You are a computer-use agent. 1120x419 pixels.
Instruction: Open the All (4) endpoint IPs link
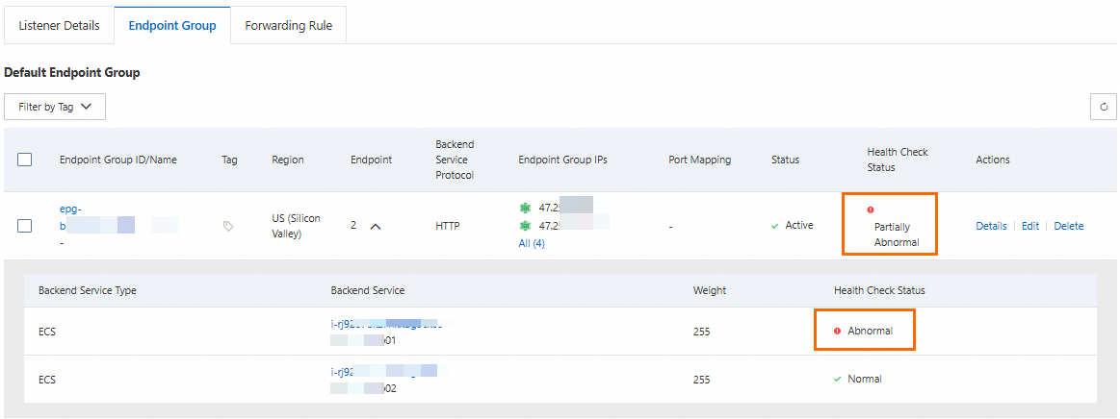[532, 243]
